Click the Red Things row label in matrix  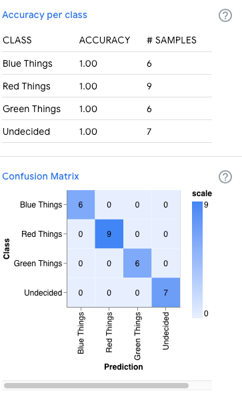click(41, 234)
